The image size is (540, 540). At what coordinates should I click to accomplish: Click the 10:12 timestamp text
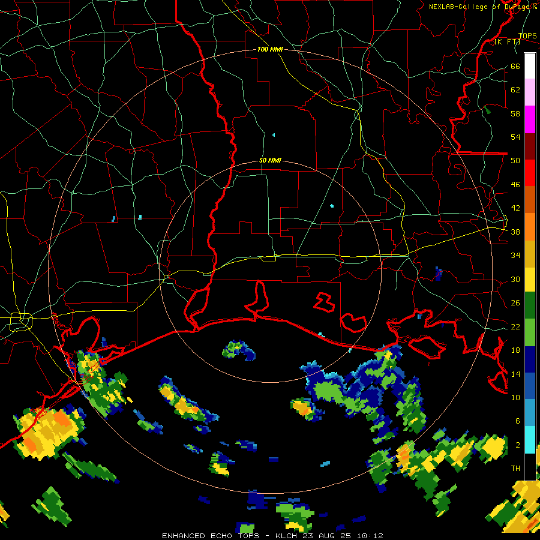[x=370, y=536]
